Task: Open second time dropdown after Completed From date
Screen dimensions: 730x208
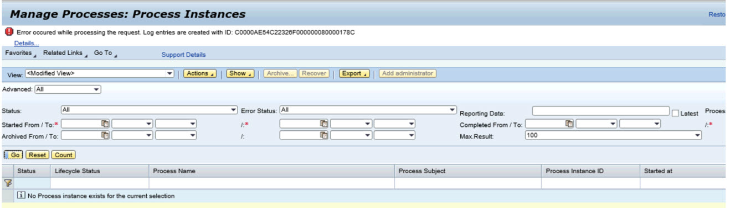Action: click(640, 124)
